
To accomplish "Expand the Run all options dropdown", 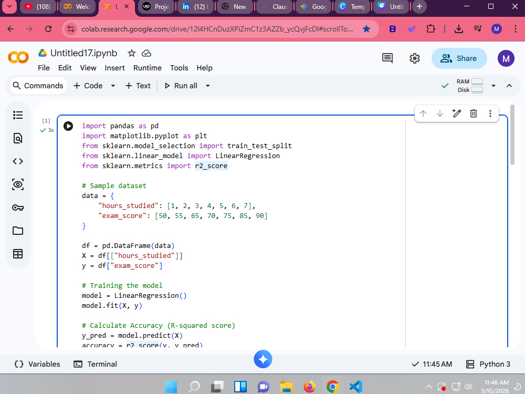I will (207, 86).
